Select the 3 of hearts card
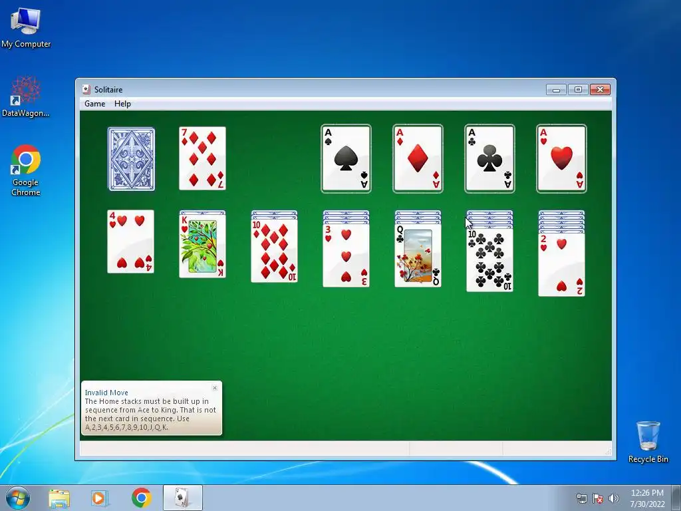Image resolution: width=681 pixels, height=511 pixels. tap(346, 255)
